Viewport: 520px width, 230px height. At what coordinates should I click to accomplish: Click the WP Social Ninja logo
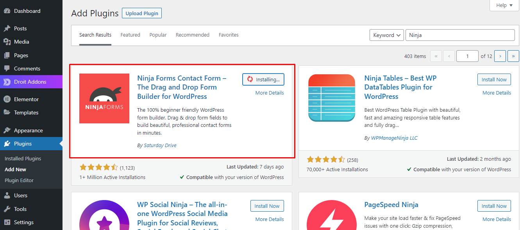[104, 215]
